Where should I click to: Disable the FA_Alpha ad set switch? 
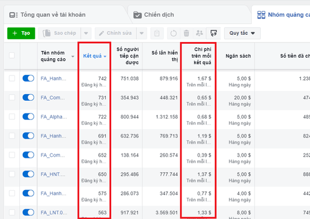[x=28, y=116]
